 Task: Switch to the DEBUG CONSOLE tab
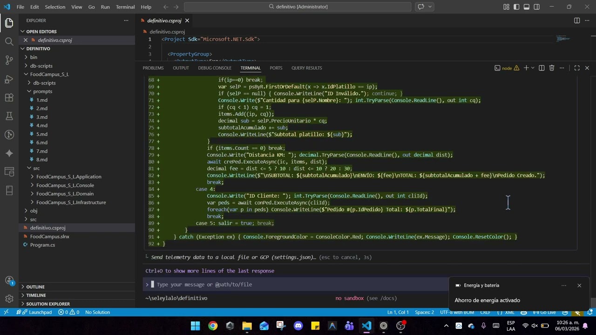pos(215,68)
